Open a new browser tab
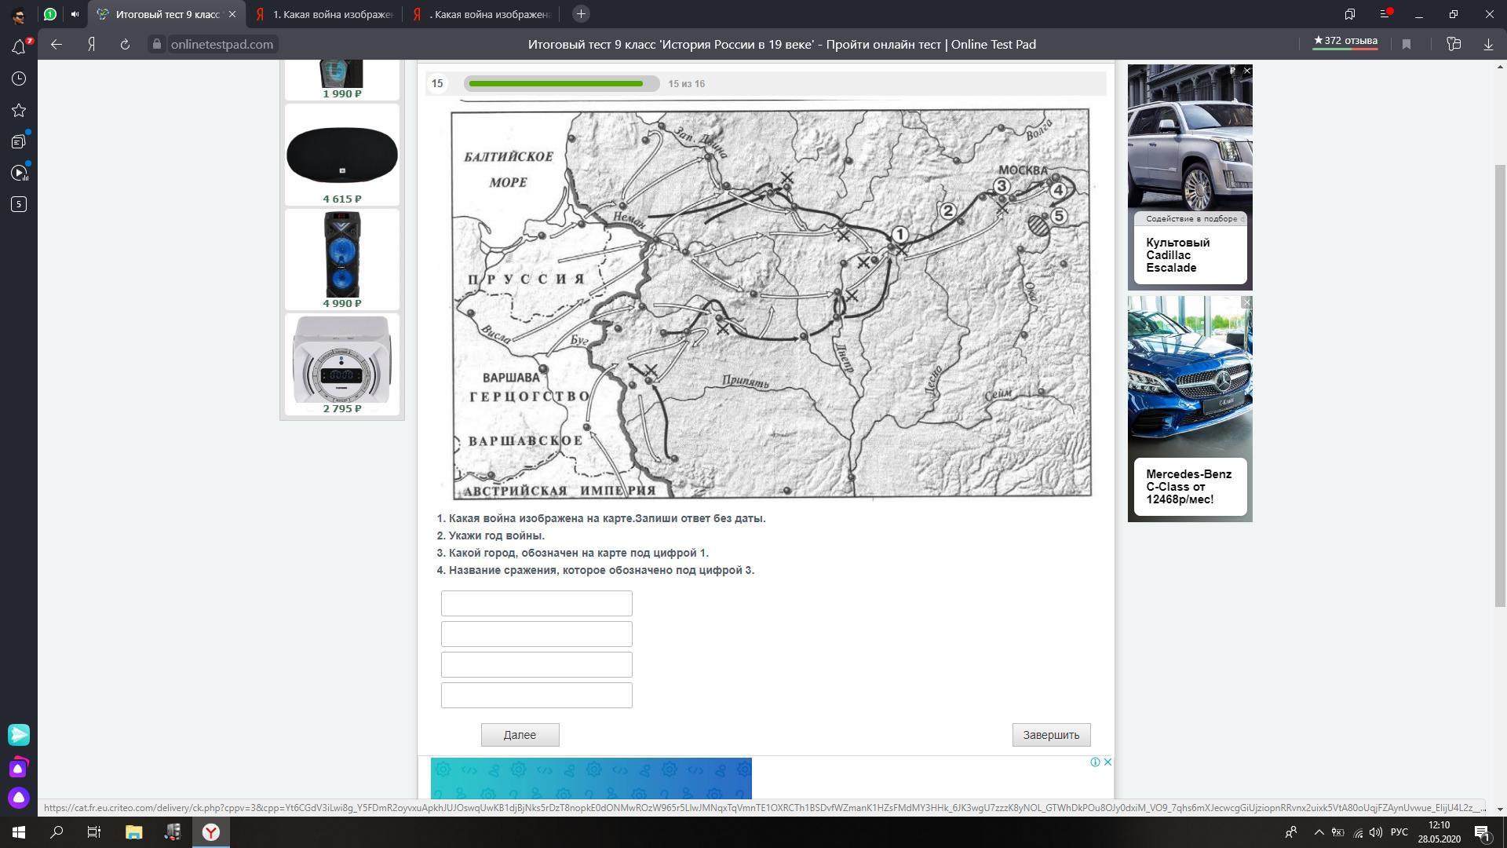 click(581, 14)
